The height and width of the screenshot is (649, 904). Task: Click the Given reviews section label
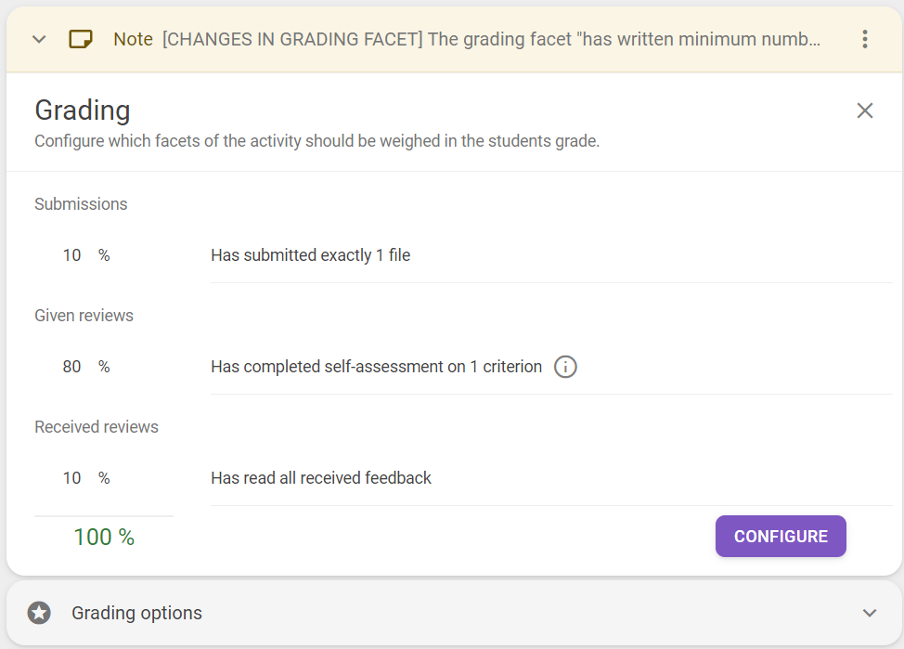pyautogui.click(x=84, y=316)
